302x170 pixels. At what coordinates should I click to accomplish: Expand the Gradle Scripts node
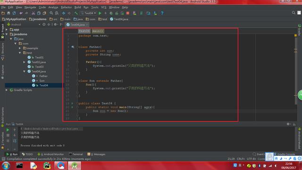point(7,90)
